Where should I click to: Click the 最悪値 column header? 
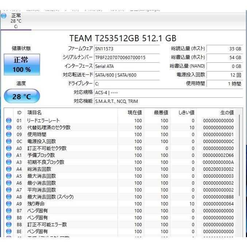(x=157, y=113)
